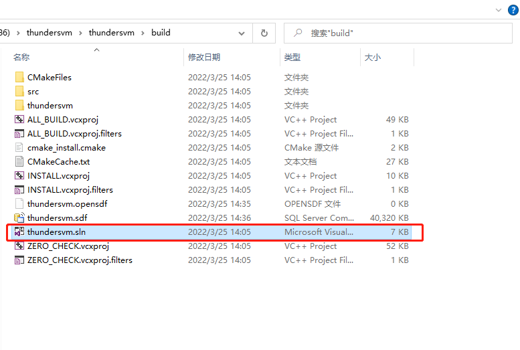This screenshot has width=520, height=350.
Task: Click the file name ALL_BUILD.vcxproj.filters
Action: click(74, 134)
